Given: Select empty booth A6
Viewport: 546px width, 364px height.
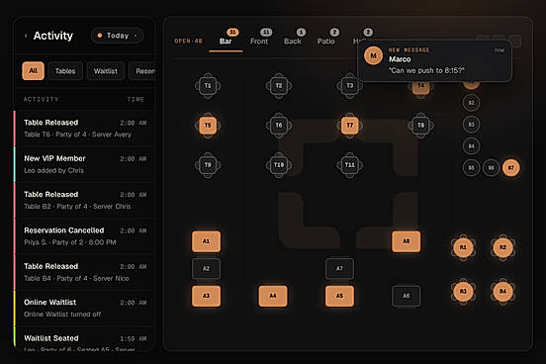Looking at the screenshot, I should [x=406, y=296].
